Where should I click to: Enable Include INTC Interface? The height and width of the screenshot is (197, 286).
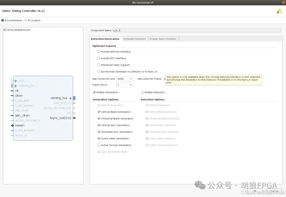pyautogui.click(x=99, y=58)
